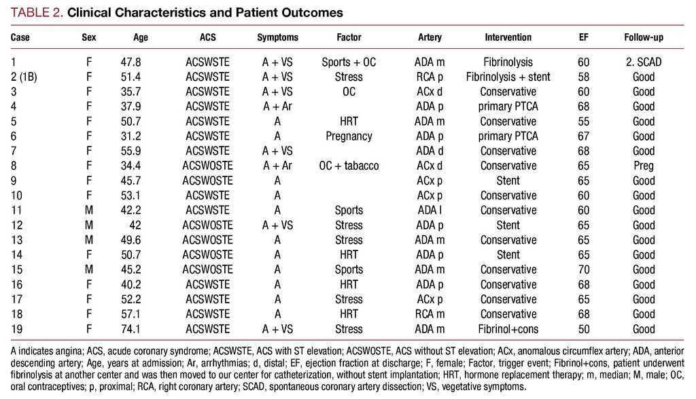Select case number '2 (1B)'
This screenshot has height=399, width=696.
point(24,77)
